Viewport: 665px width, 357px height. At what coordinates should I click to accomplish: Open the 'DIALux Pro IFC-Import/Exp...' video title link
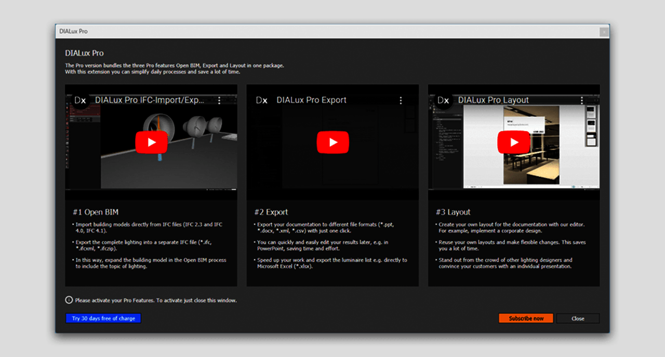[x=150, y=101]
